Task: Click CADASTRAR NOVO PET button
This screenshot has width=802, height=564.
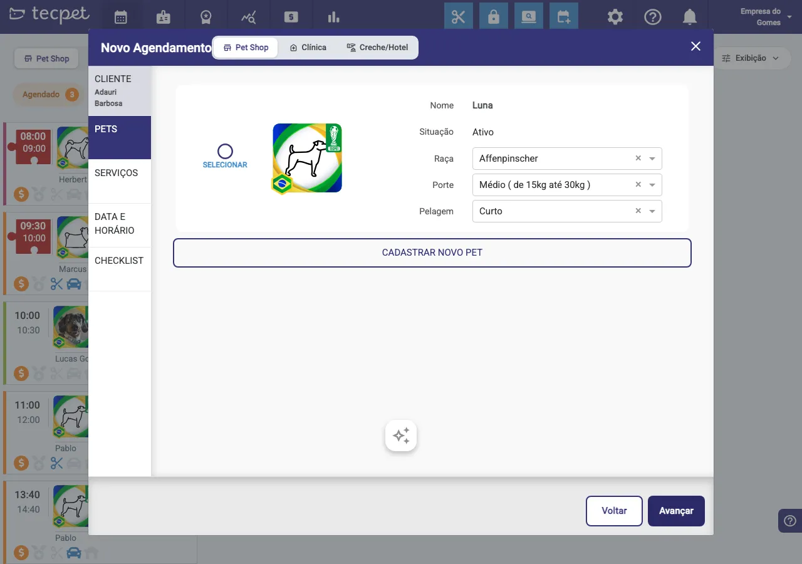Action: 432,253
